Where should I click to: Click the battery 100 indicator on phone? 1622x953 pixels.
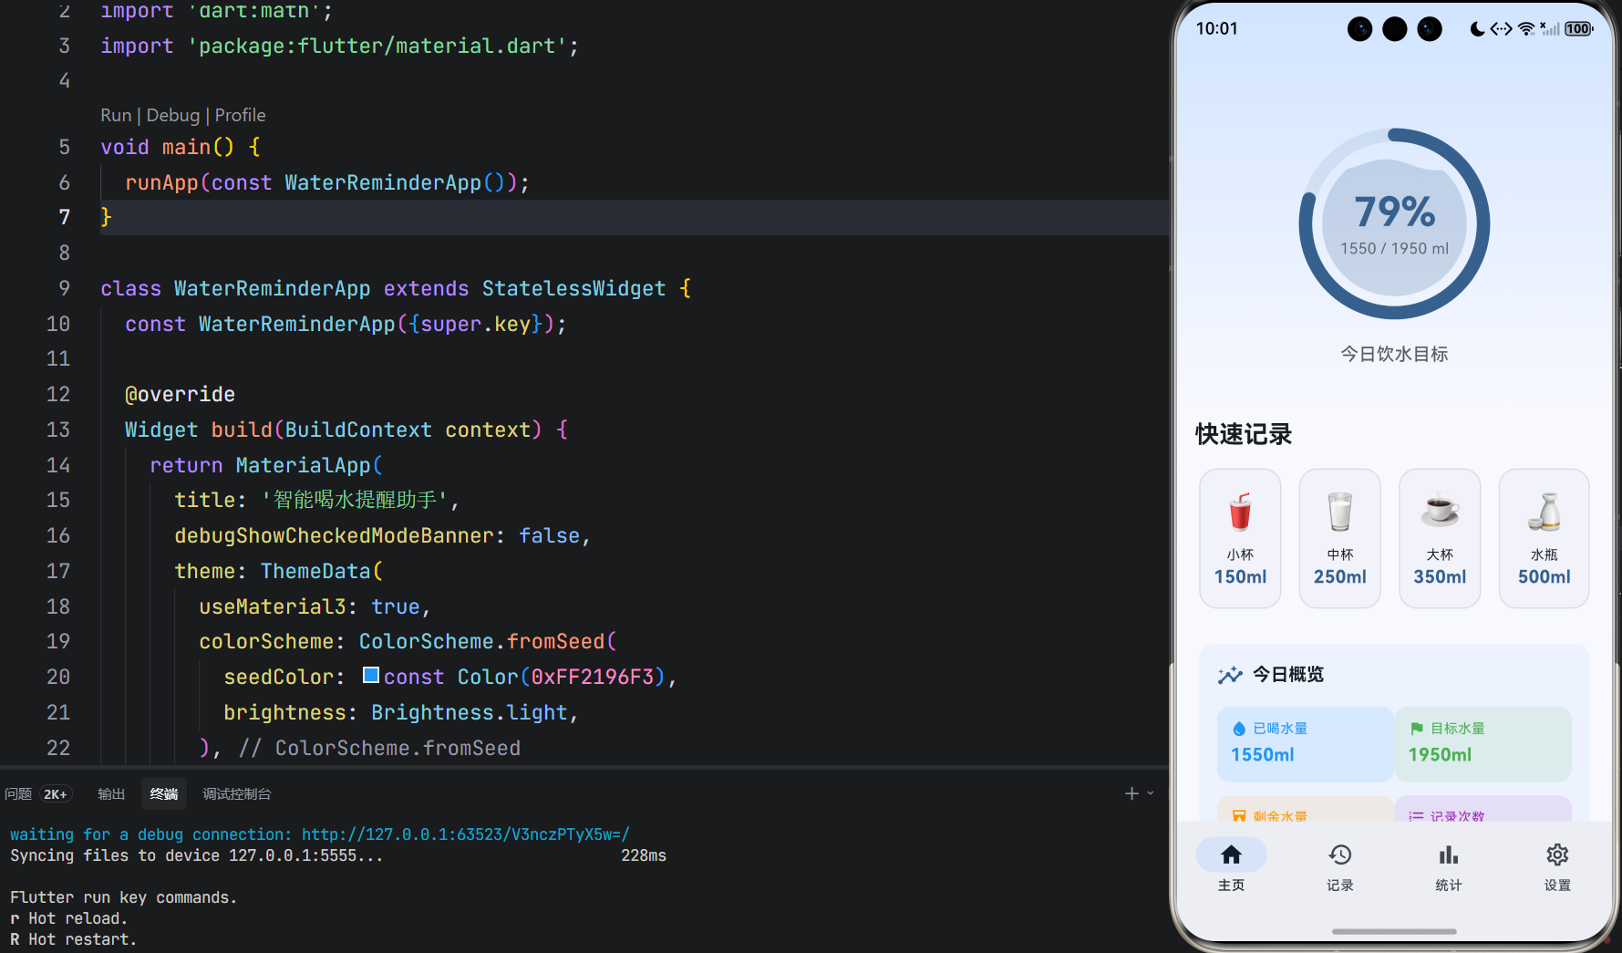(1579, 29)
